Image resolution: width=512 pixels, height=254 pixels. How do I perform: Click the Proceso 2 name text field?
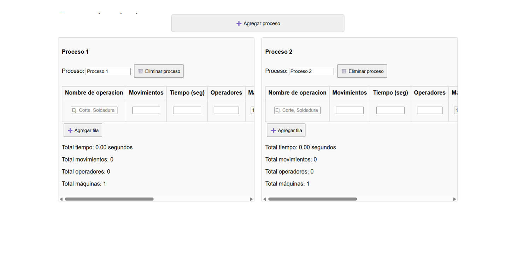[311, 71]
